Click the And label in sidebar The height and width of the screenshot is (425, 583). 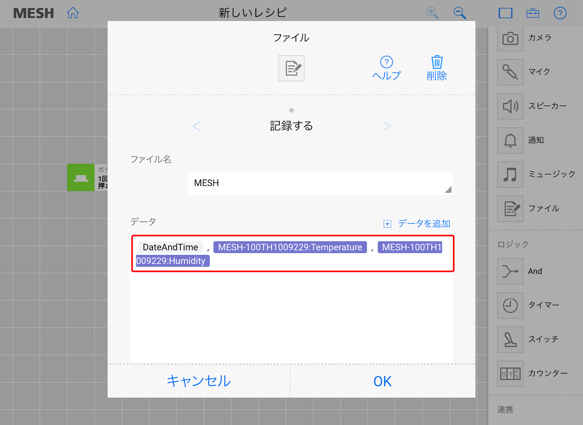click(535, 271)
